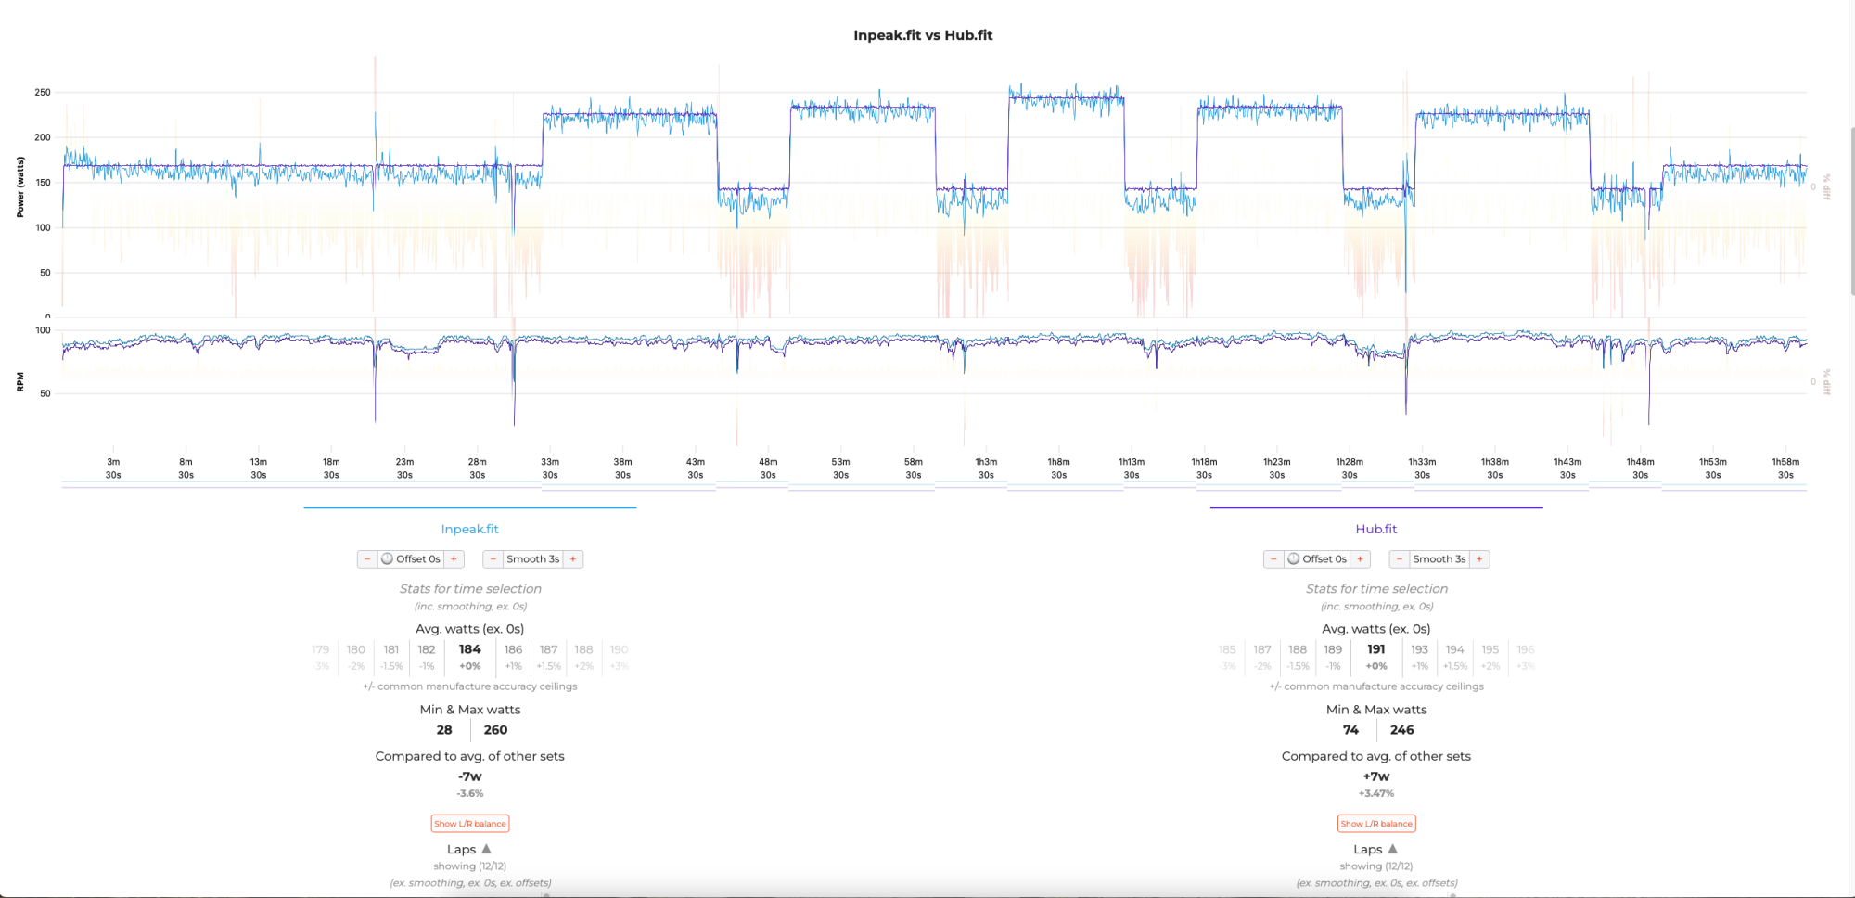Click the minimum watts value 74 for Hub.fit
The height and width of the screenshot is (898, 1855).
pyautogui.click(x=1350, y=731)
